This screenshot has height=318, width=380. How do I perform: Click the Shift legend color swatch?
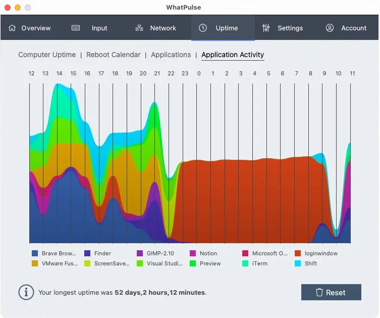(298, 263)
